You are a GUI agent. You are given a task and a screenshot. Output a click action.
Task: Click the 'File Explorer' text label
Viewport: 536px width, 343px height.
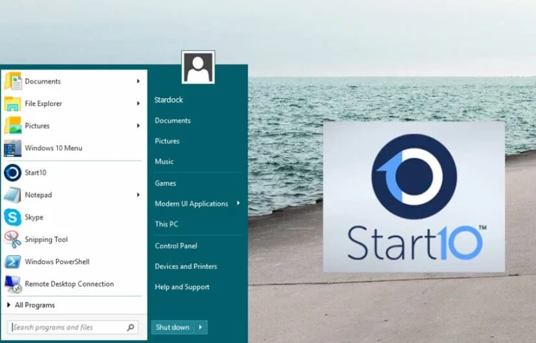tap(44, 103)
